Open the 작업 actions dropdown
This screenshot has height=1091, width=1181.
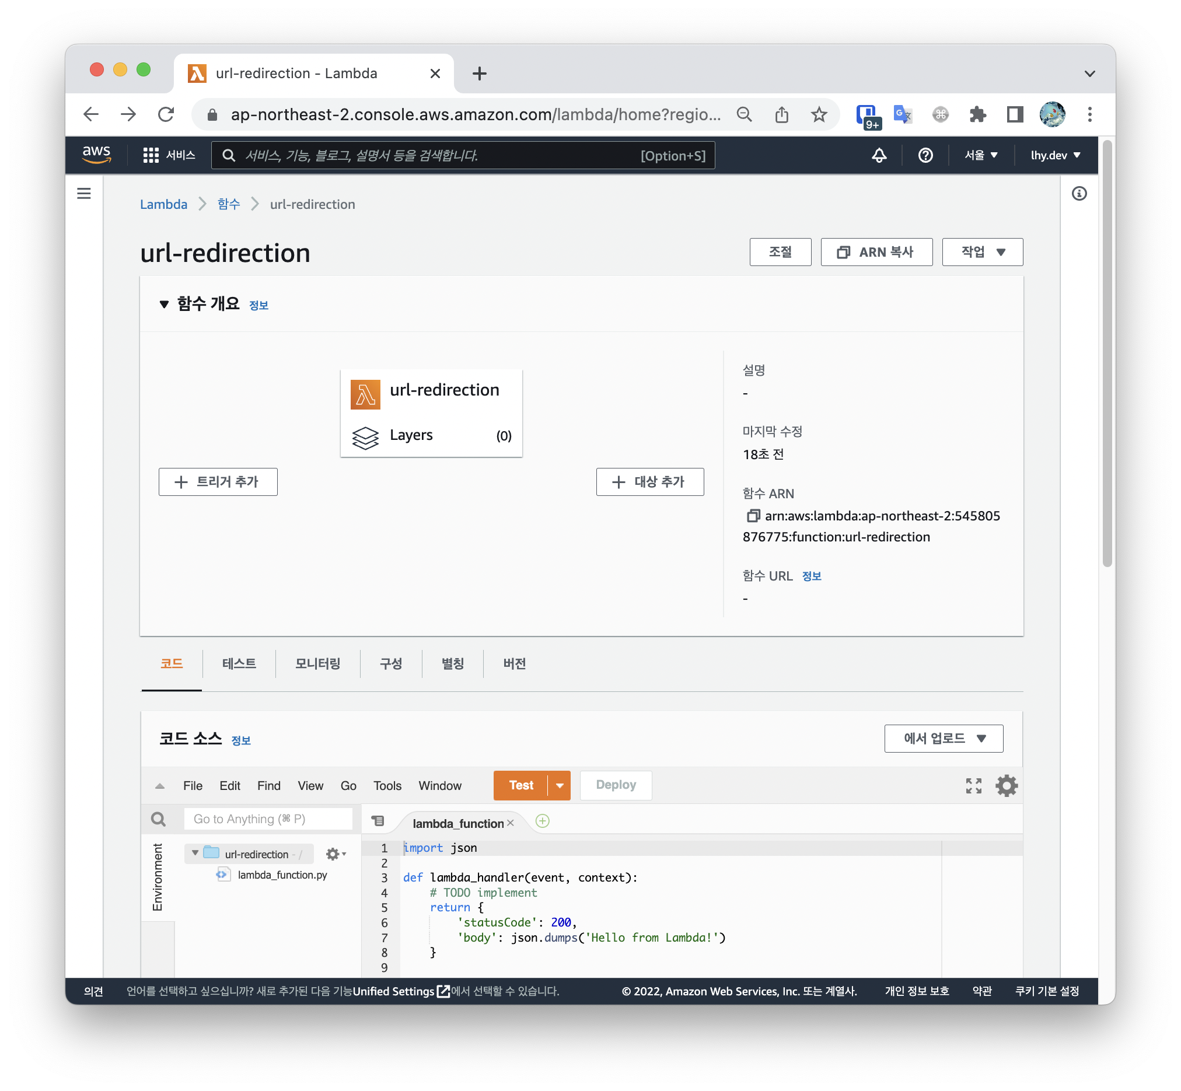pos(982,252)
